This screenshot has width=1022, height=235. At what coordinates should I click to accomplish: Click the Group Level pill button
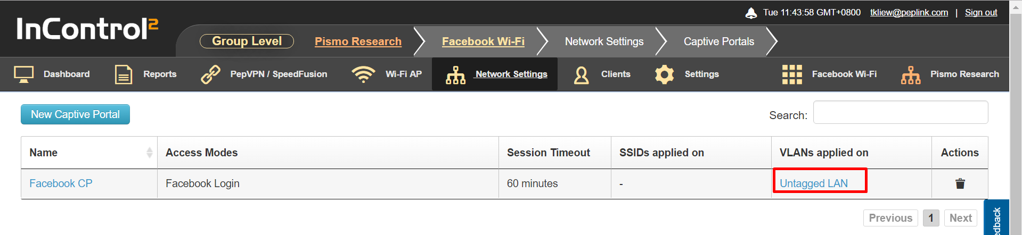[247, 41]
